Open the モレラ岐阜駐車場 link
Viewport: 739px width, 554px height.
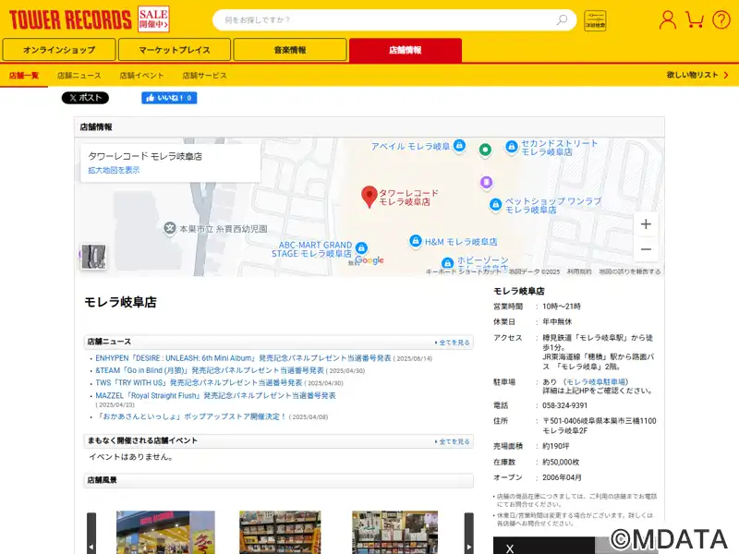[596, 382]
